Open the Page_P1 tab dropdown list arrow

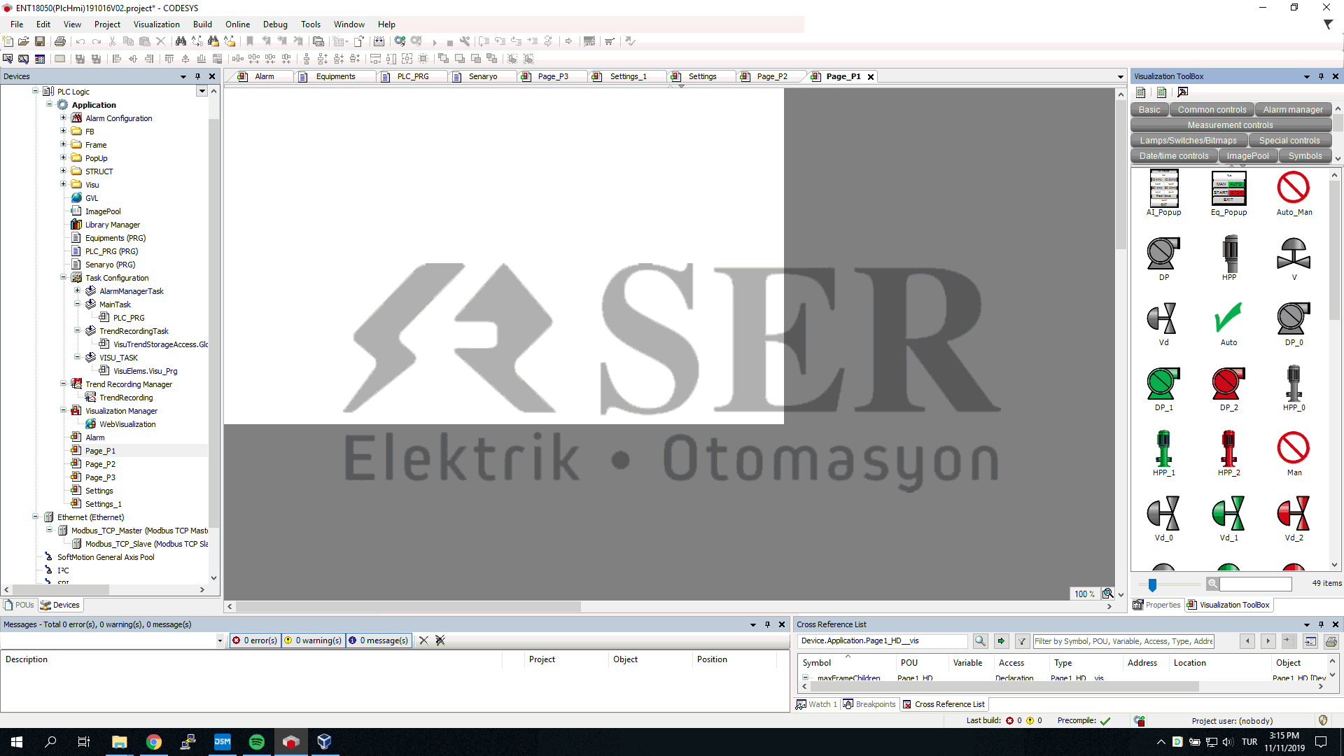[x=1120, y=76]
